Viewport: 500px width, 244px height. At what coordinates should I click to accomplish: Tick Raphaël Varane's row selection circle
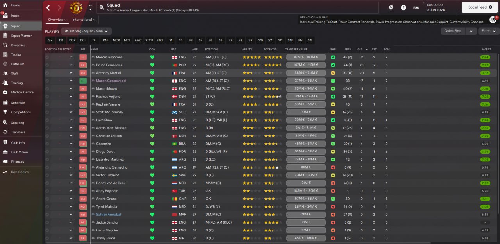(x=47, y=104)
